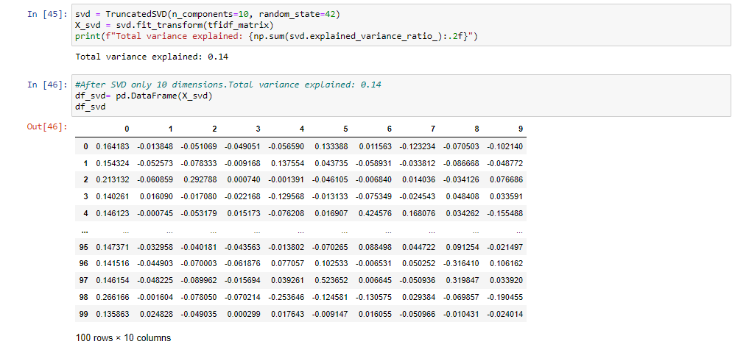Select the In [46] code cell

point(401,96)
